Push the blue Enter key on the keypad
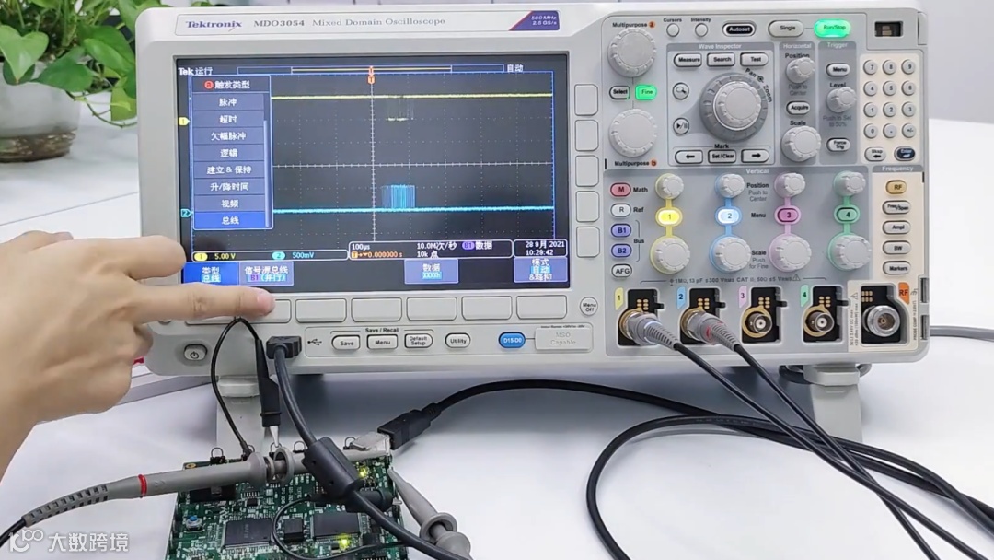The image size is (994, 560). click(x=904, y=154)
